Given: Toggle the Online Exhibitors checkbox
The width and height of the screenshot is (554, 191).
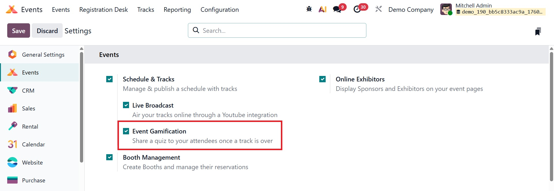Looking at the screenshot, I should tap(322, 79).
